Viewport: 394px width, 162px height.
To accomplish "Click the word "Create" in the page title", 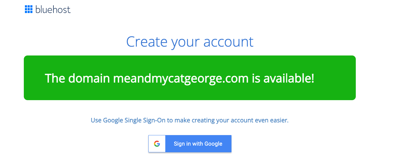I will 147,41.
